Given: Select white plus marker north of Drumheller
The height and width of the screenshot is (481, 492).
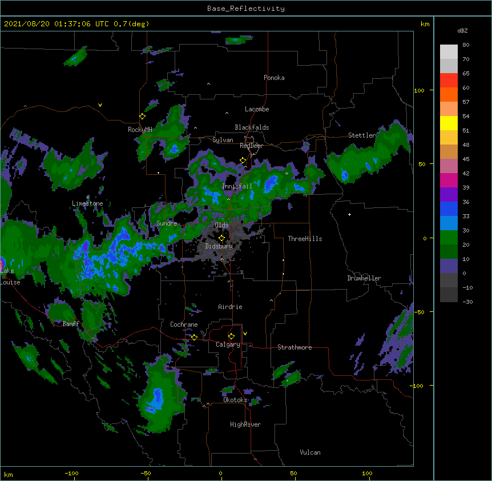Looking at the screenshot, I should [x=349, y=214].
